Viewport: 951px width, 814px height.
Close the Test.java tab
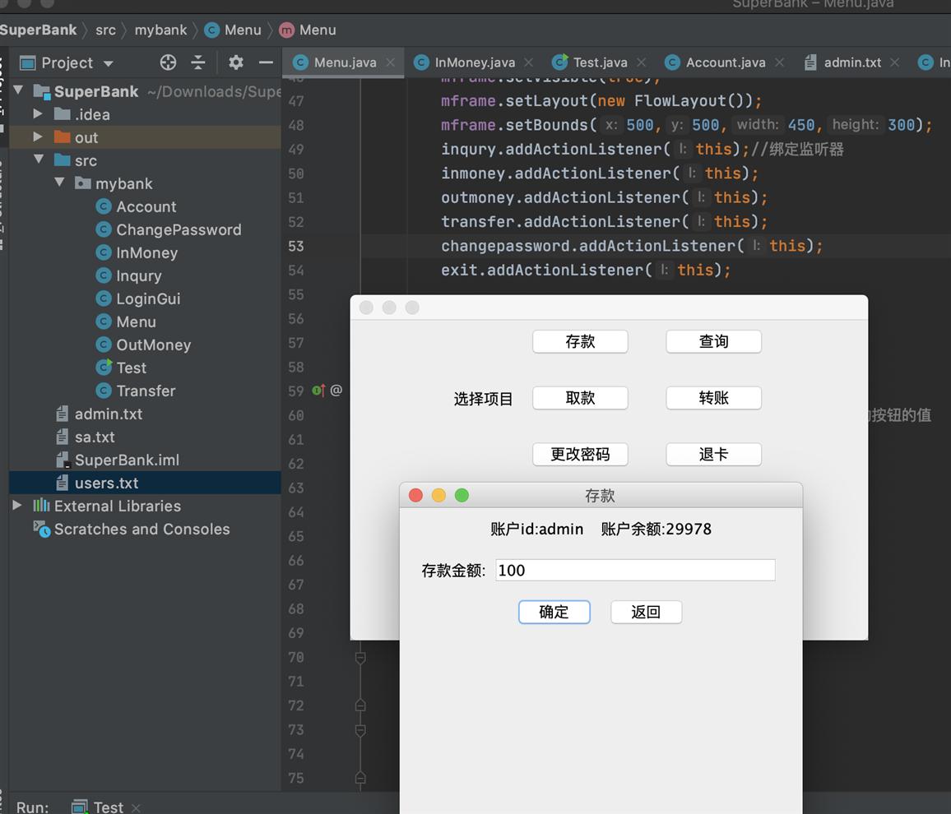(x=642, y=62)
